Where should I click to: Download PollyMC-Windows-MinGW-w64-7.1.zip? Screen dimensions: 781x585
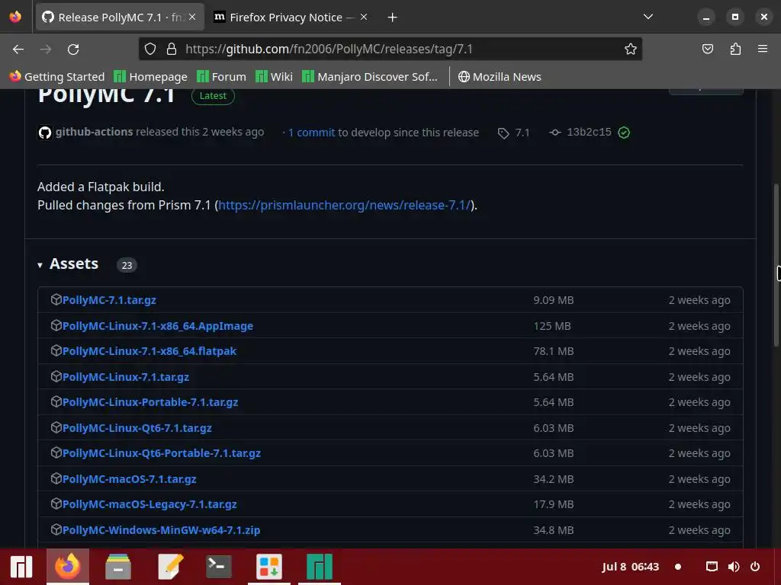coord(161,530)
